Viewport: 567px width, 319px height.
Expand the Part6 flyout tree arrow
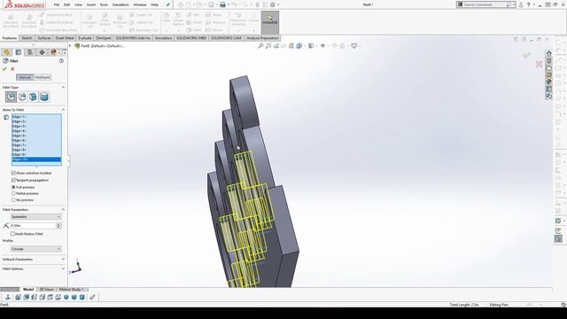click(x=70, y=46)
